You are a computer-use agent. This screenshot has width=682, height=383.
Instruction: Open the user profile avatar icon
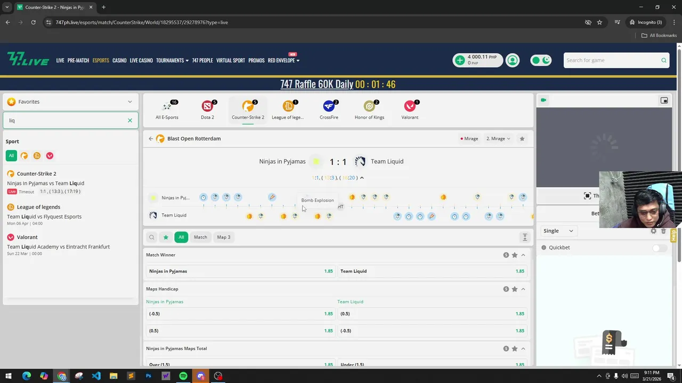513,60
